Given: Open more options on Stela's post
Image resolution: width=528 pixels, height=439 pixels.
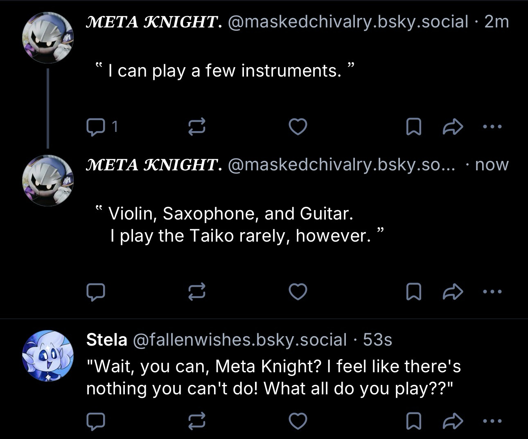Looking at the screenshot, I should pyautogui.click(x=492, y=421).
